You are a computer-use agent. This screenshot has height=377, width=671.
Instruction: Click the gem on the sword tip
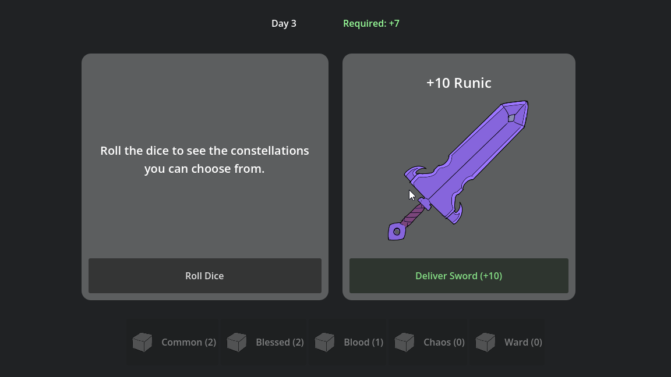coord(511,118)
